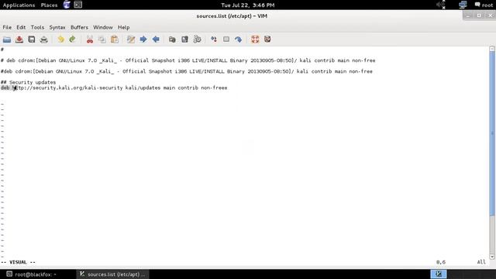Cut selection with the scissors icon
The width and height of the screenshot is (496, 279).
click(90, 40)
